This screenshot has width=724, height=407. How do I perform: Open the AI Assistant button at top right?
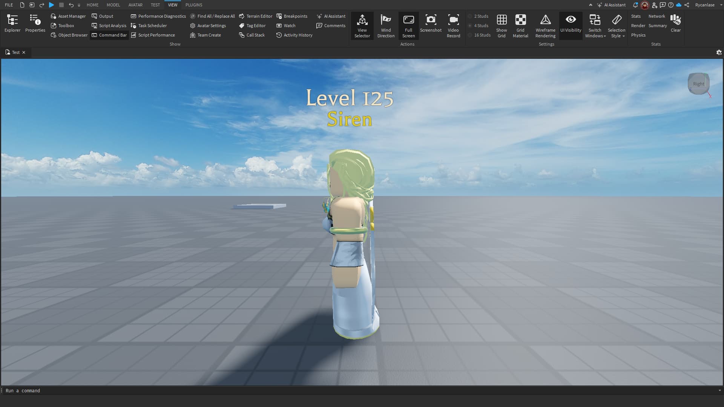point(611,5)
